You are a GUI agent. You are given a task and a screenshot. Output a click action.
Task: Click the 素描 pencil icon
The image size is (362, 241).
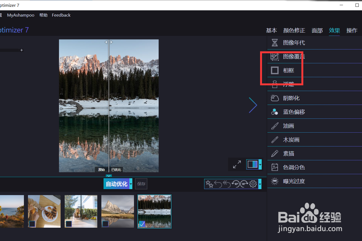point(275,154)
